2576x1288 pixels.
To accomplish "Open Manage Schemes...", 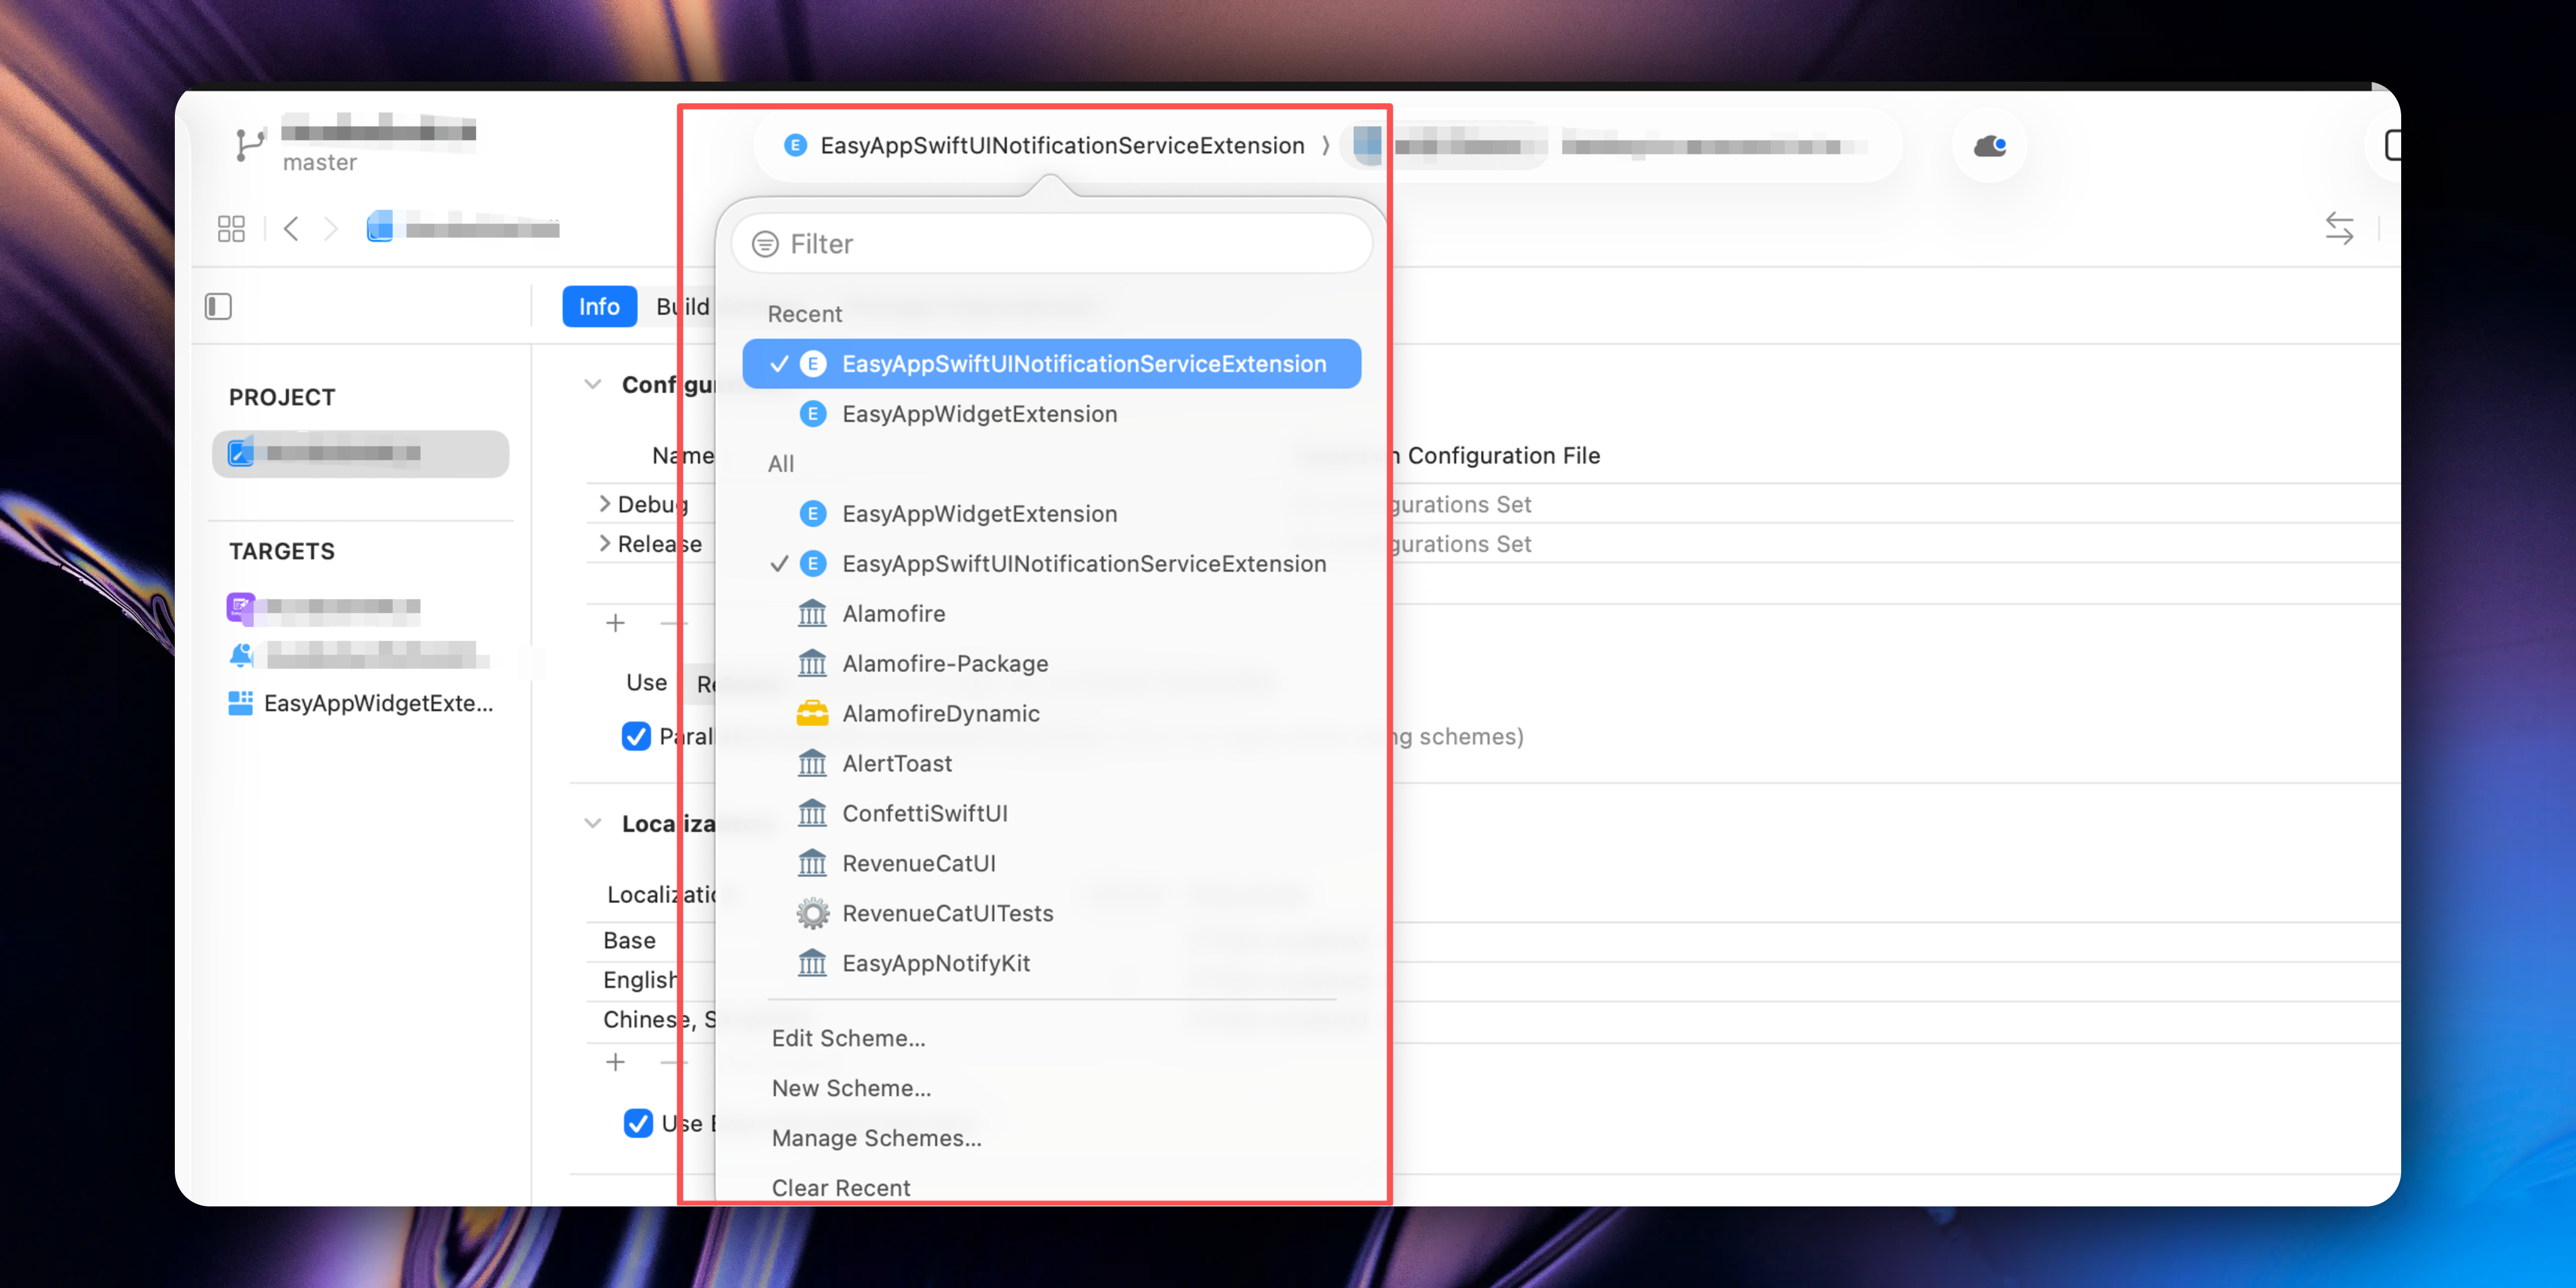I will (x=876, y=1138).
